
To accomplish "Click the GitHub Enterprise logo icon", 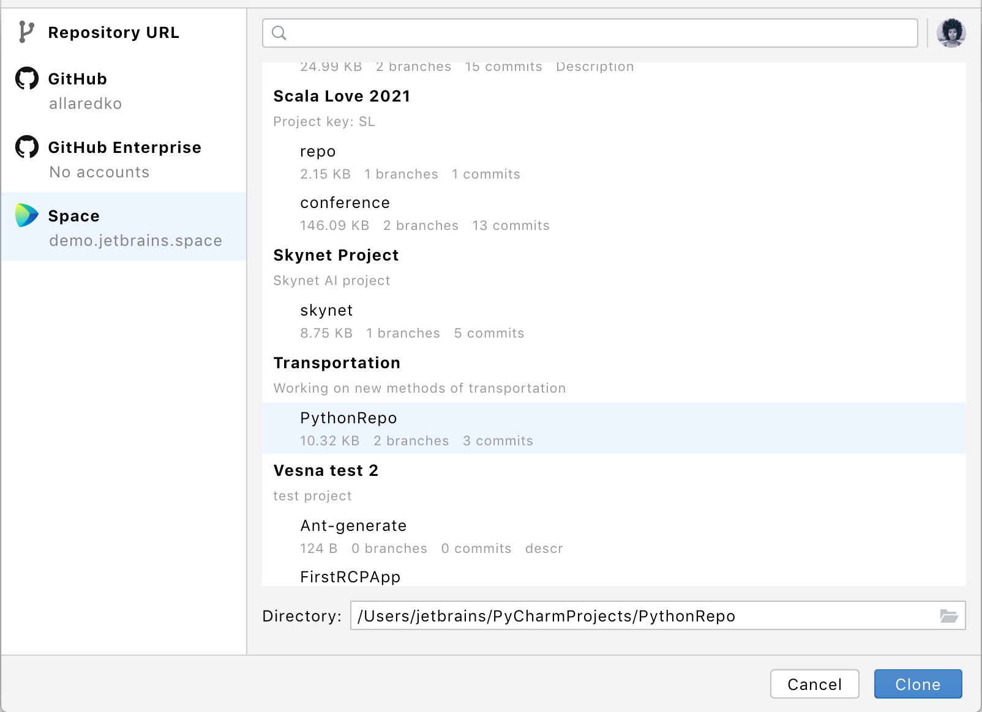I will pyautogui.click(x=26, y=147).
